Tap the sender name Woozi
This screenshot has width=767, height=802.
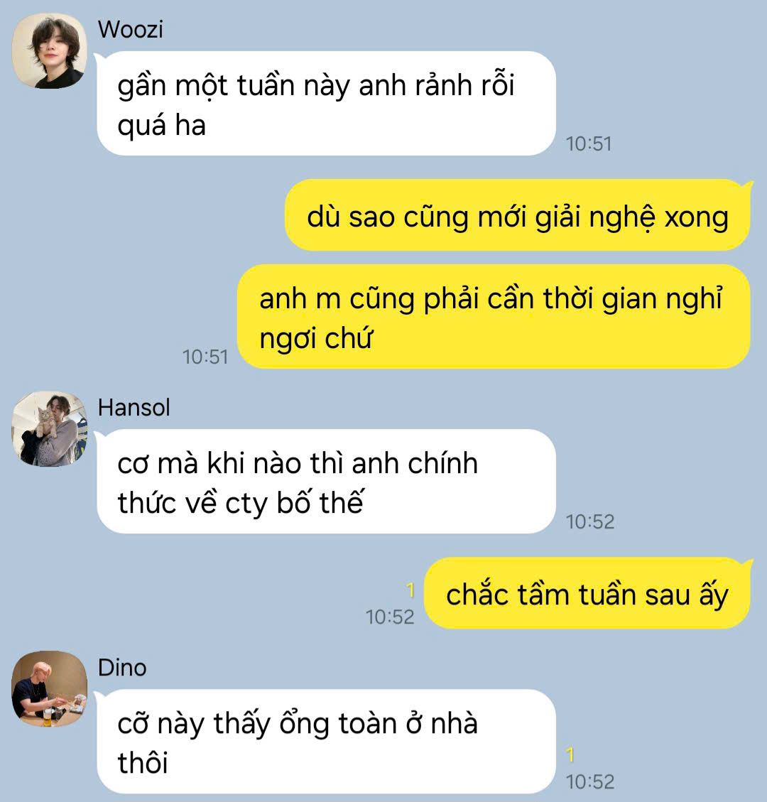(131, 29)
